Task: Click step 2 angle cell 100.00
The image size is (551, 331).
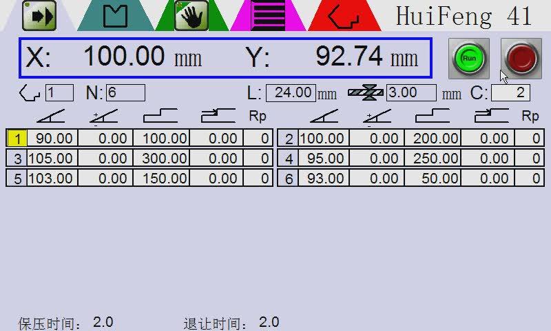Action: [x=323, y=138]
